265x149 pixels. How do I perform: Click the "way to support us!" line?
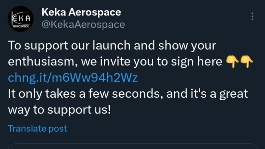tap(59, 110)
